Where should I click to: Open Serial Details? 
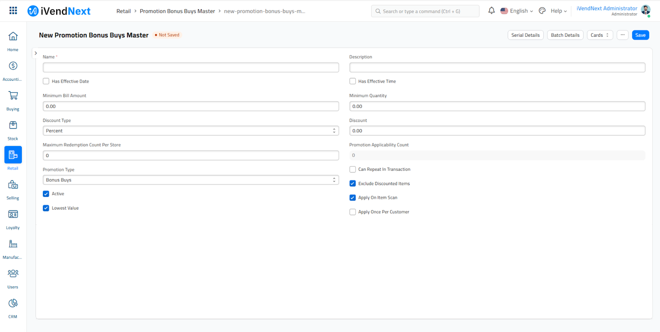point(525,35)
